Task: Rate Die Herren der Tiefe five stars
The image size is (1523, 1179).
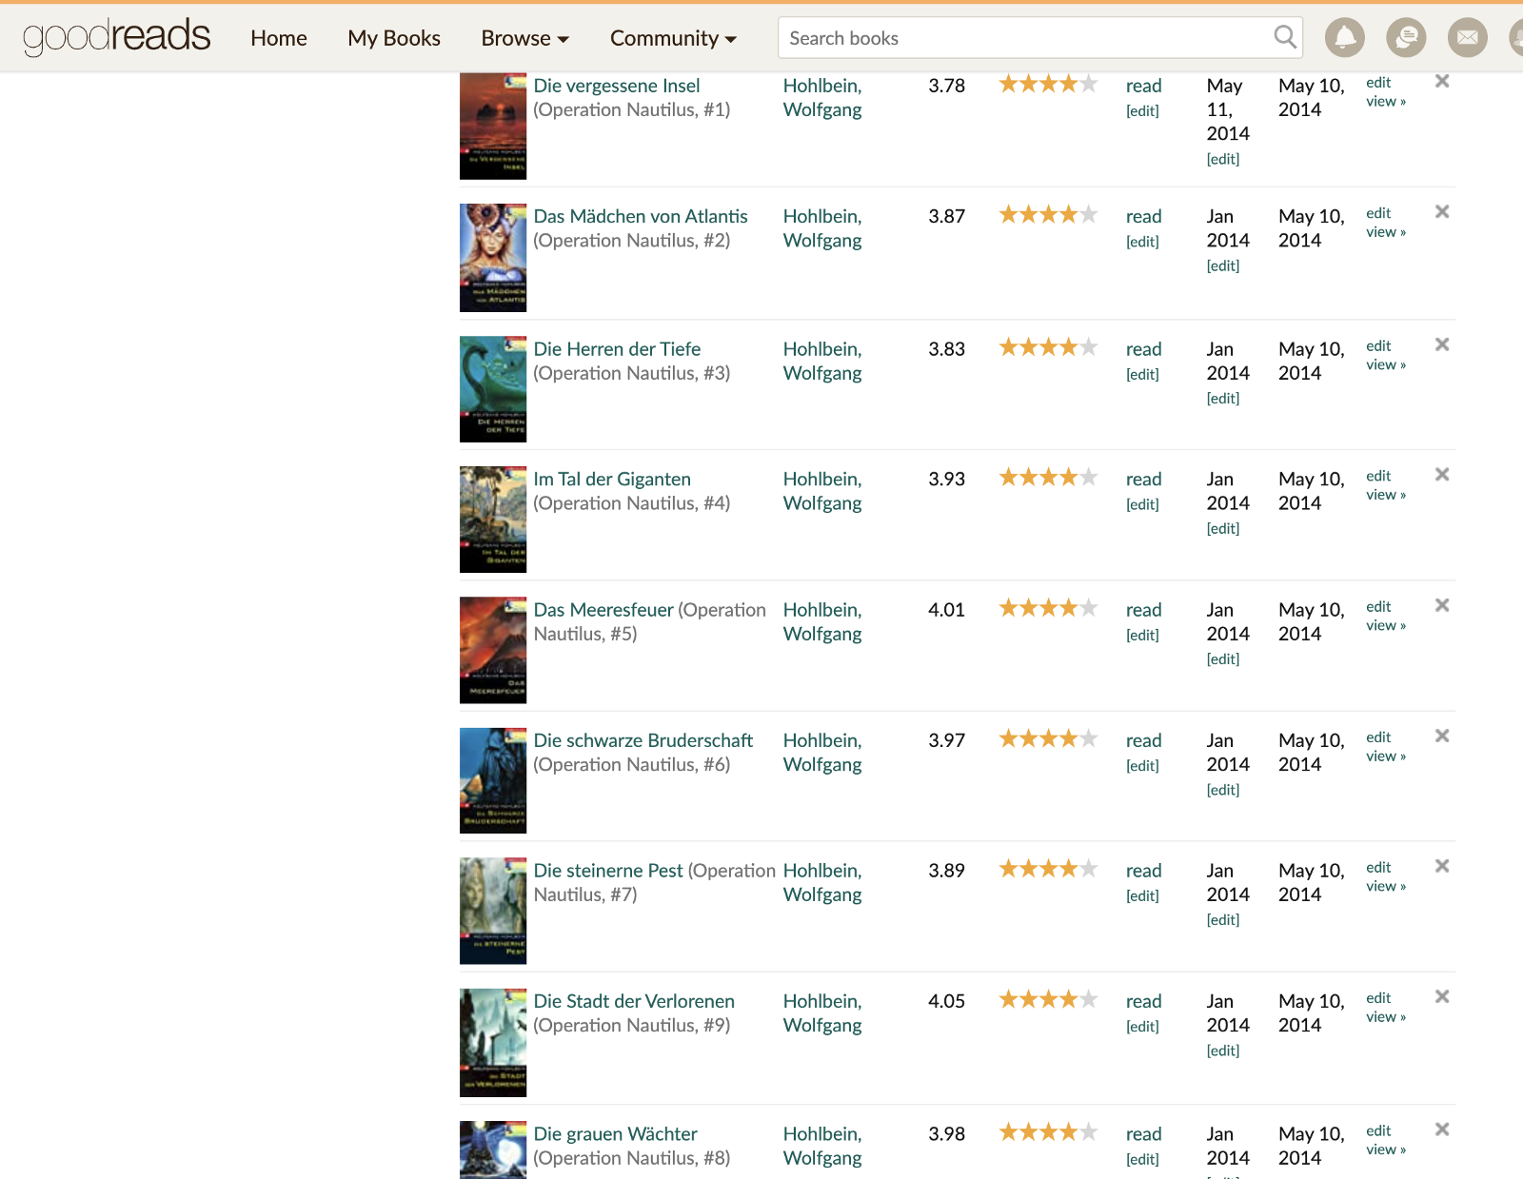Action: pos(1089,347)
